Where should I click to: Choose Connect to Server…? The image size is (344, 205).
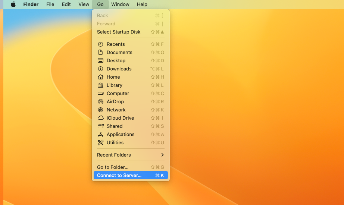point(131,175)
